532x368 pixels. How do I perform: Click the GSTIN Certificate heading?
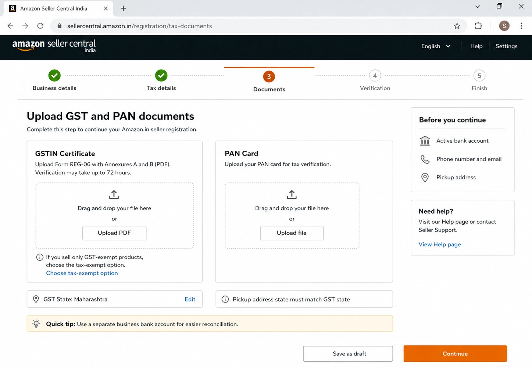(x=65, y=154)
